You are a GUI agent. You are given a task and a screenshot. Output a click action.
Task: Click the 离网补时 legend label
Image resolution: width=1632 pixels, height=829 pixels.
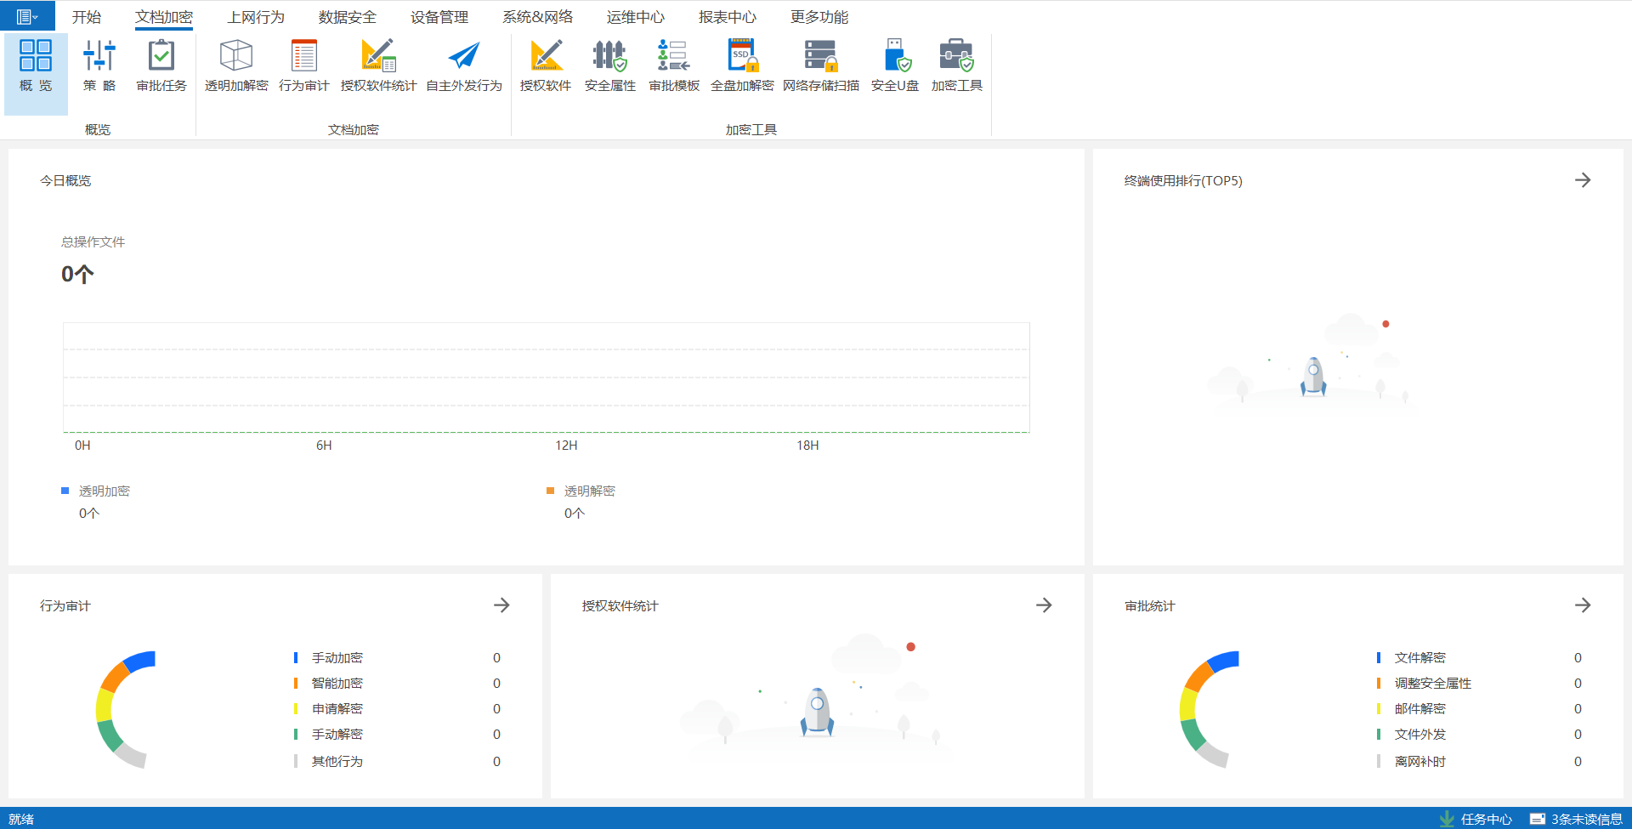(1420, 762)
